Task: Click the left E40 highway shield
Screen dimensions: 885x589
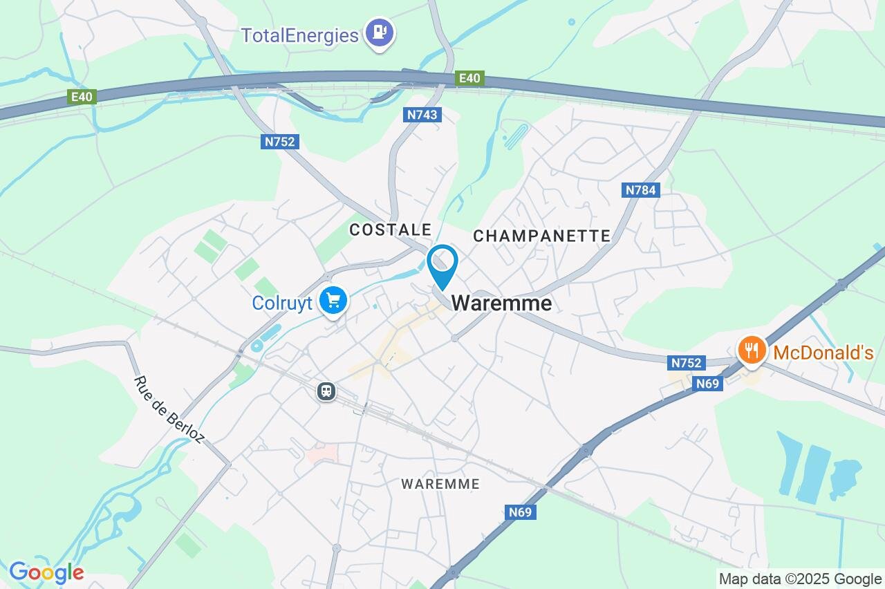Action: click(82, 97)
